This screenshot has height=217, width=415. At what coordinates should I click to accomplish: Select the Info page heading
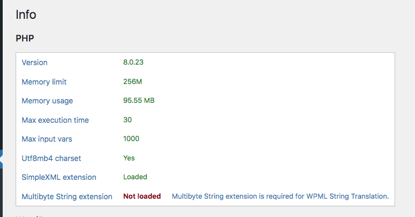click(x=26, y=15)
